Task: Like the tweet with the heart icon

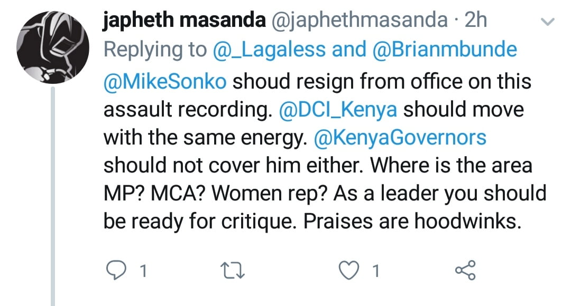Action: pyautogui.click(x=348, y=271)
